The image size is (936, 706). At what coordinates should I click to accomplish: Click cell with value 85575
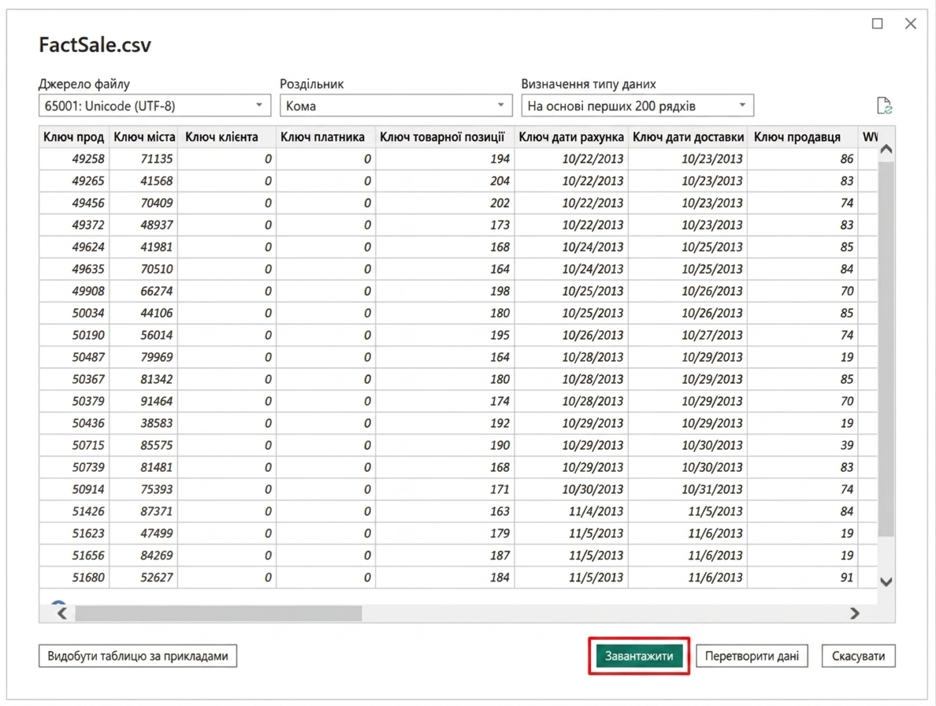144,446
